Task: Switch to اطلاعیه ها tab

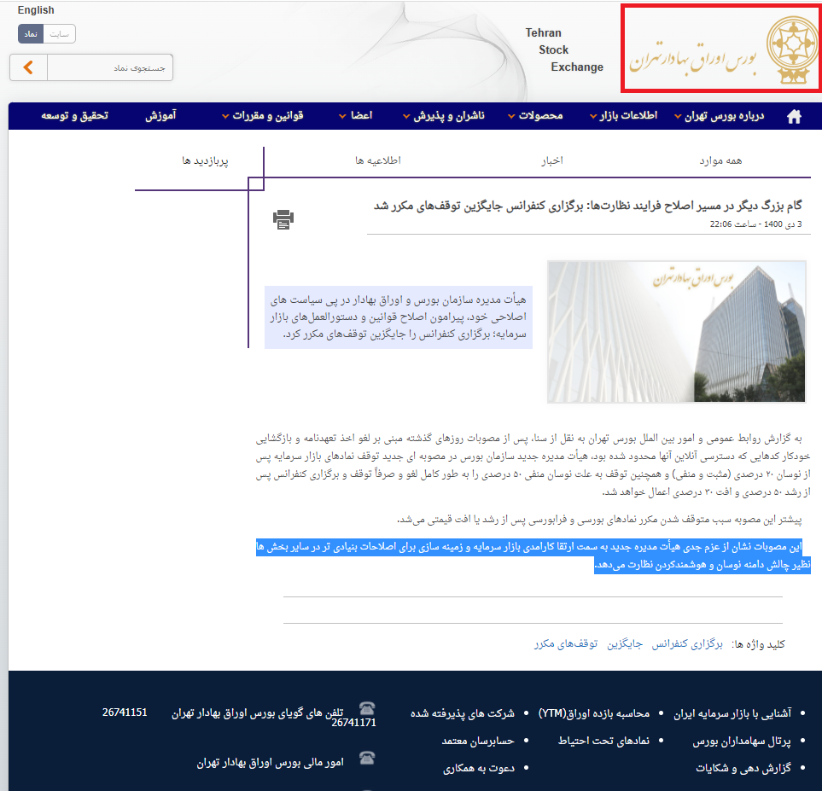Action: [378, 161]
